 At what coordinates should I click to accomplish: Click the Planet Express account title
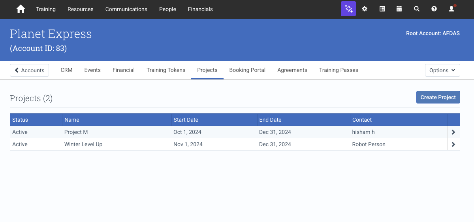(x=51, y=34)
